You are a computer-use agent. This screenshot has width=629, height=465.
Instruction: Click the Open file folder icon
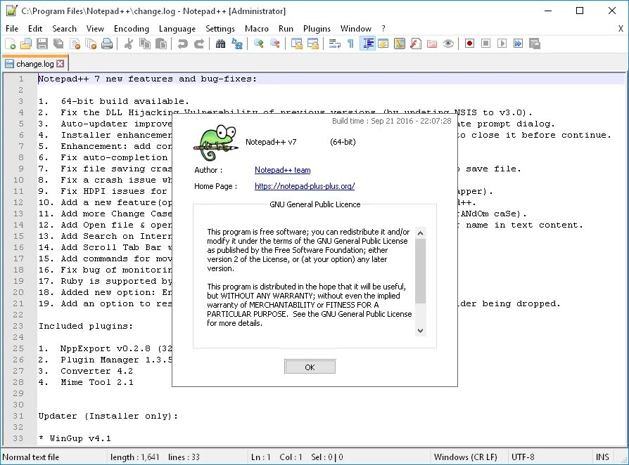(x=26, y=44)
